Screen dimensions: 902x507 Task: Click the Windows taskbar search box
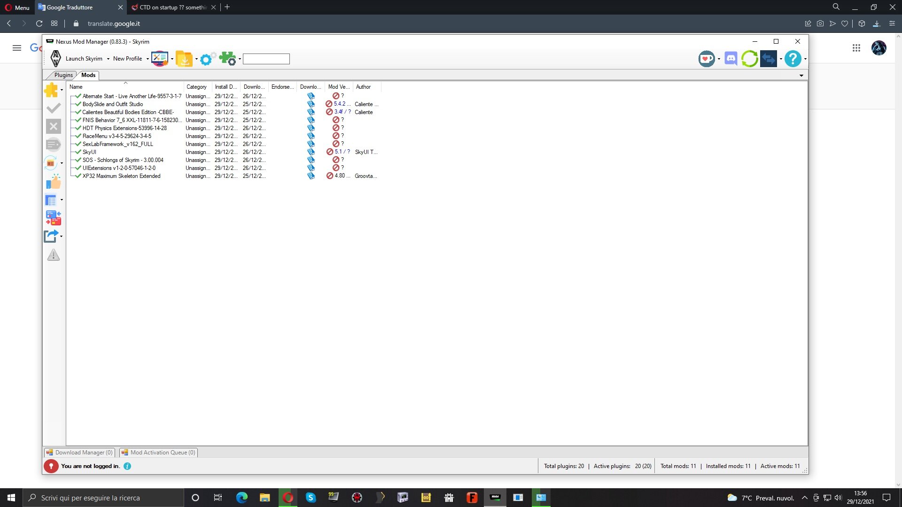(103, 498)
